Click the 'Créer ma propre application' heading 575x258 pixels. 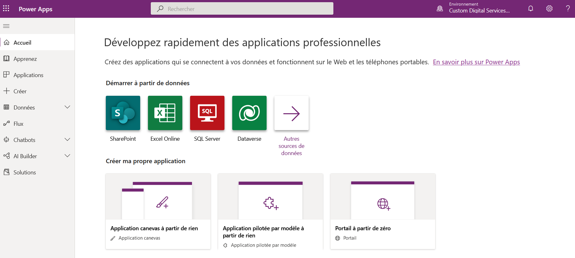(145, 161)
